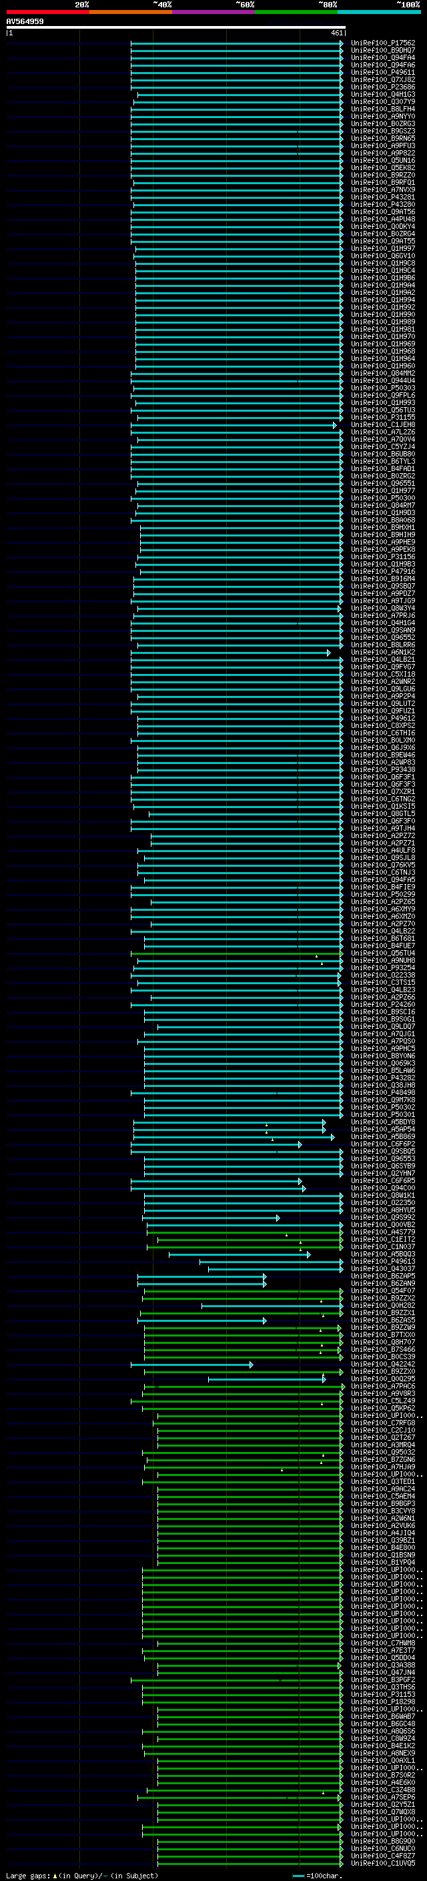Select the UniRef100_Q4H1G3 label
The height and width of the screenshot is (1881, 427).
click(x=382, y=94)
